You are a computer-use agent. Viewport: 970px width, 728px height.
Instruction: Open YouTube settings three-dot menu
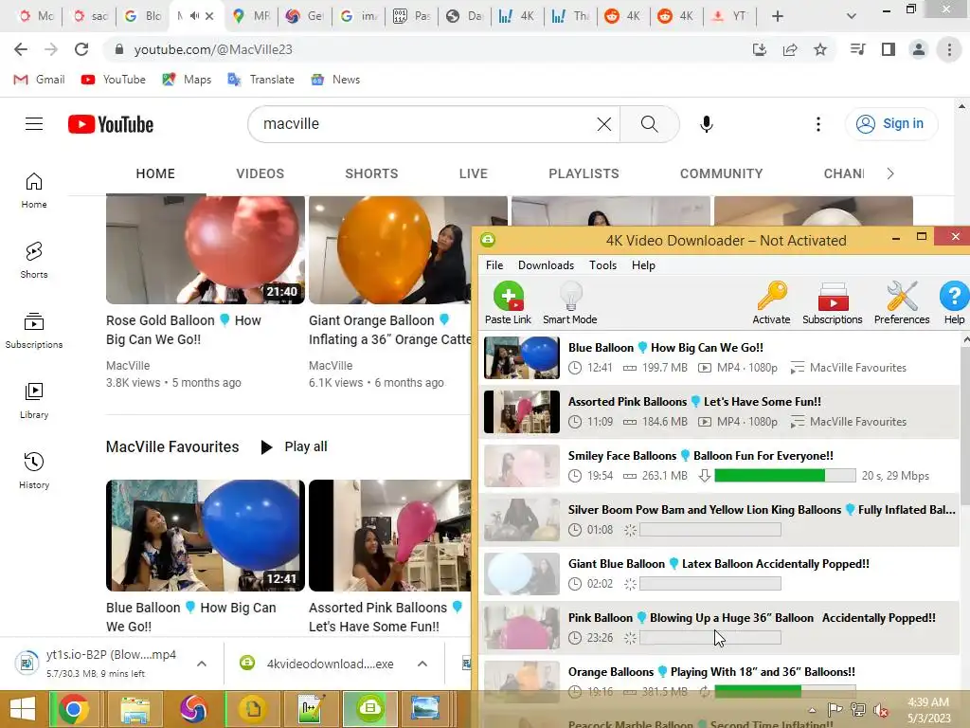[x=817, y=124]
